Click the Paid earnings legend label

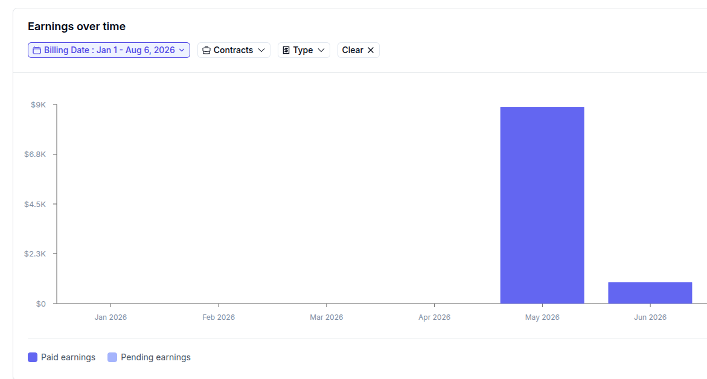tap(68, 357)
